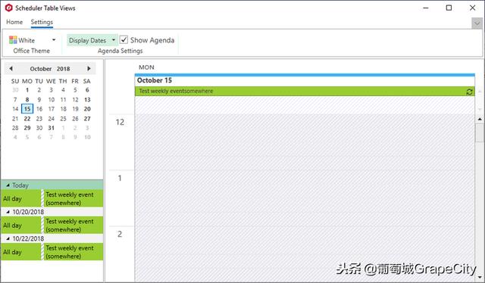This screenshot has width=485, height=283.
Task: Click the October month title
Action: [40, 69]
